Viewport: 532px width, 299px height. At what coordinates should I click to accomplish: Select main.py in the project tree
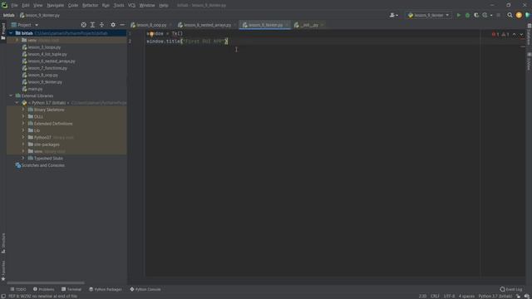pyautogui.click(x=35, y=89)
